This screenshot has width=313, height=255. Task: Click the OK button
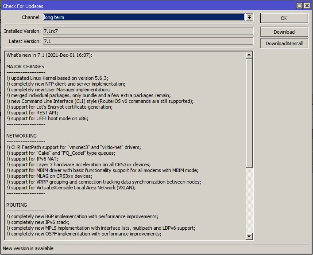point(284,18)
